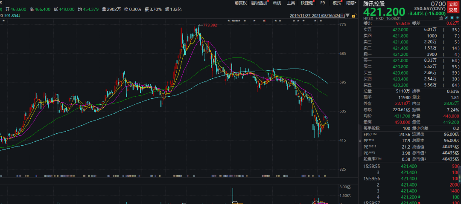The height and width of the screenshot is (204, 461).
Task: Click the 15:59:55 tick trade row
Action: [x=411, y=166]
